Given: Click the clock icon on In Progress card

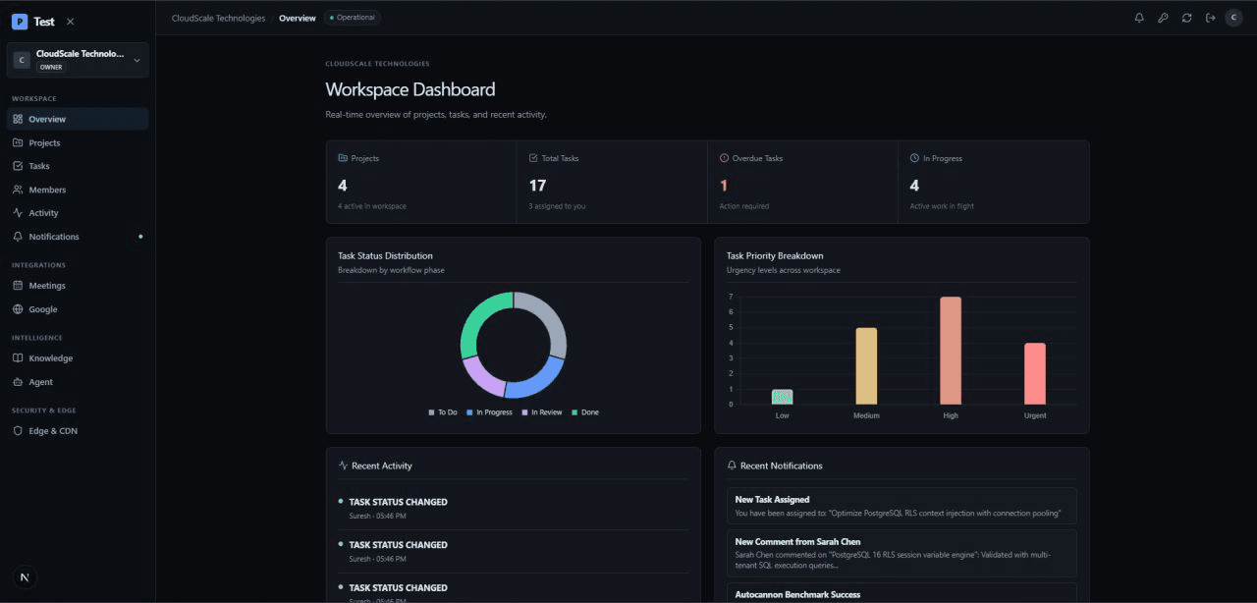Looking at the screenshot, I should [x=914, y=158].
